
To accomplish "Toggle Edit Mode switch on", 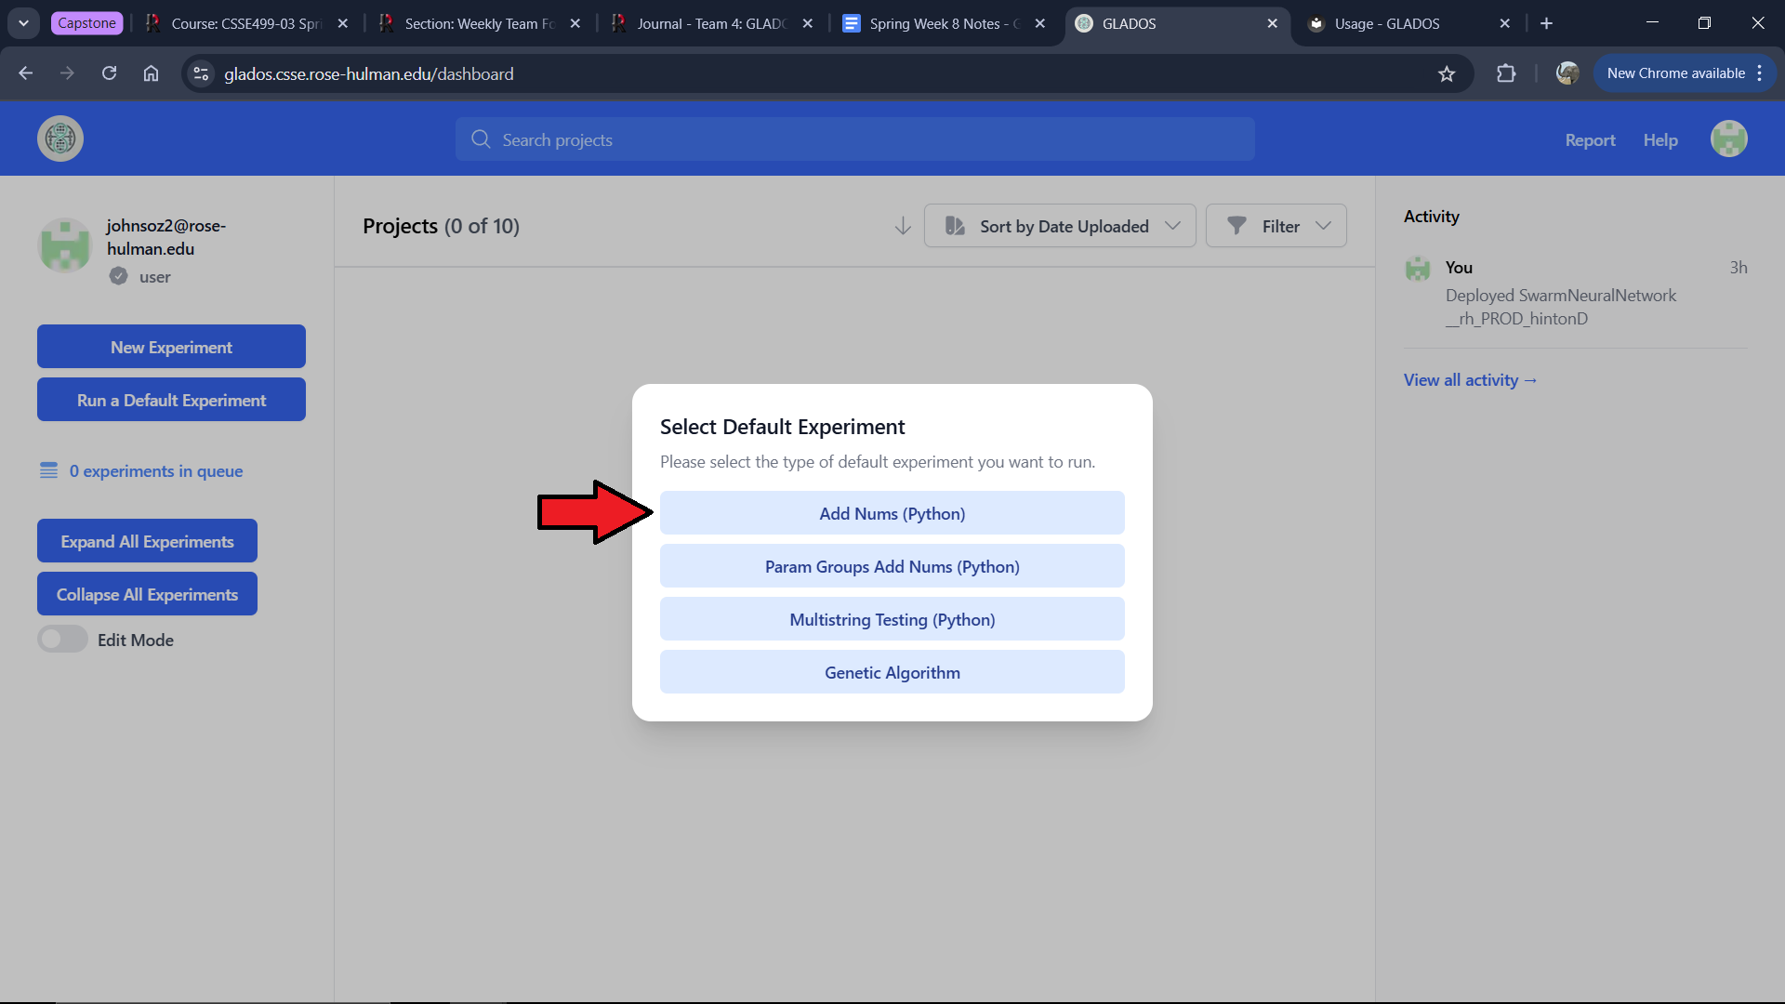I will [x=62, y=640].
